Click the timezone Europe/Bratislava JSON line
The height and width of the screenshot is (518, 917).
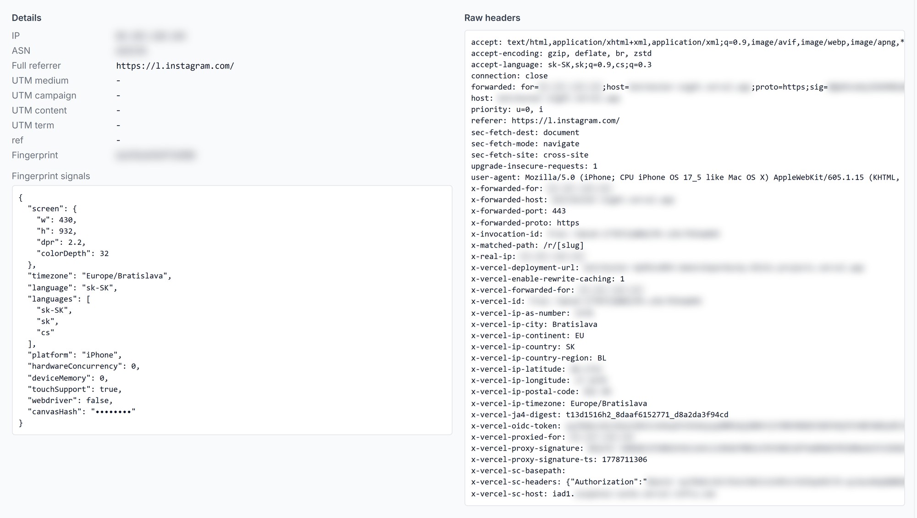99,276
